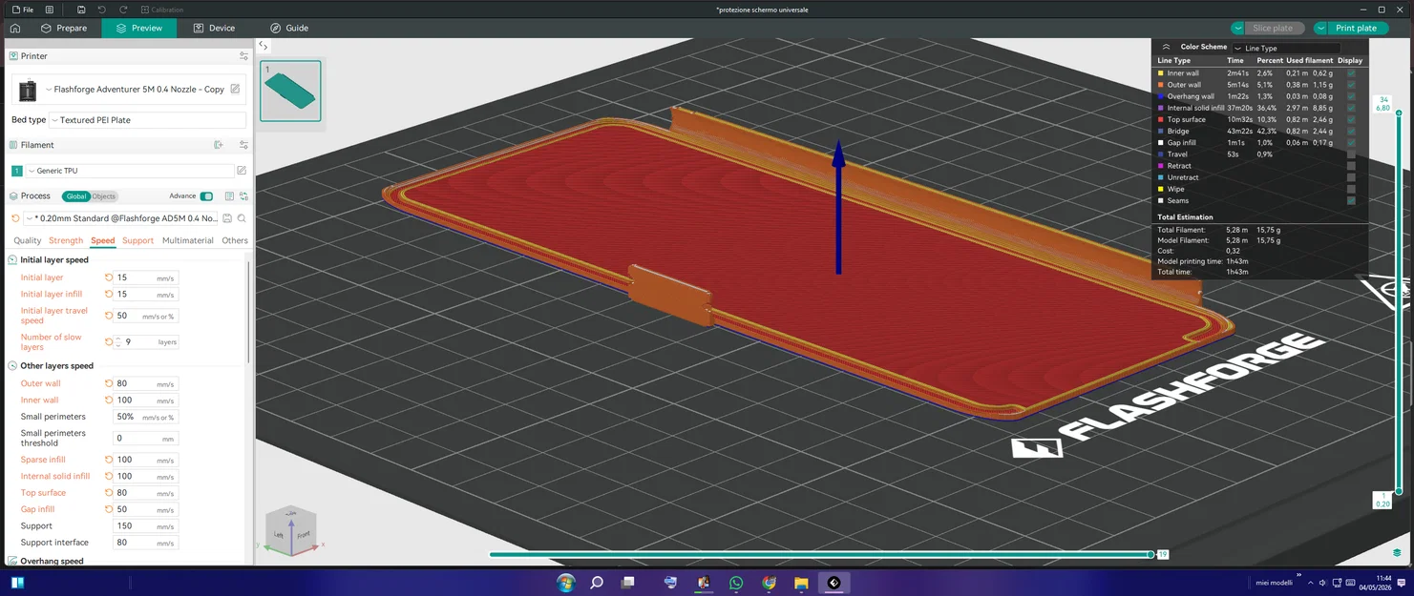Viewport: 1414px width, 596px height.
Task: Open the File menu
Action: [23, 10]
